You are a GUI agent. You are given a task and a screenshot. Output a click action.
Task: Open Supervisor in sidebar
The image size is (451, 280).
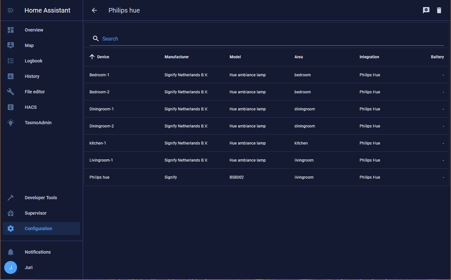(42, 213)
